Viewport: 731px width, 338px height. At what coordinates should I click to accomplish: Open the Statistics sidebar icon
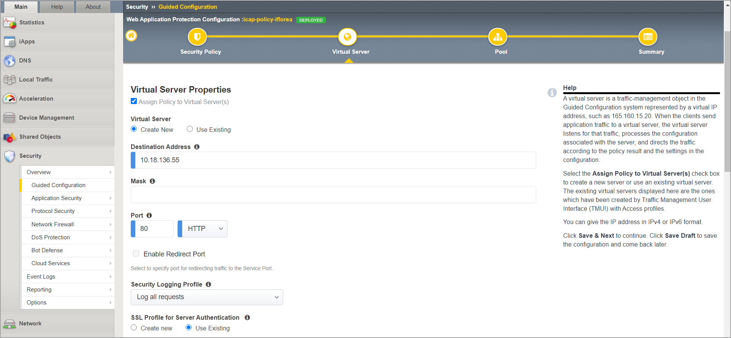coord(10,22)
